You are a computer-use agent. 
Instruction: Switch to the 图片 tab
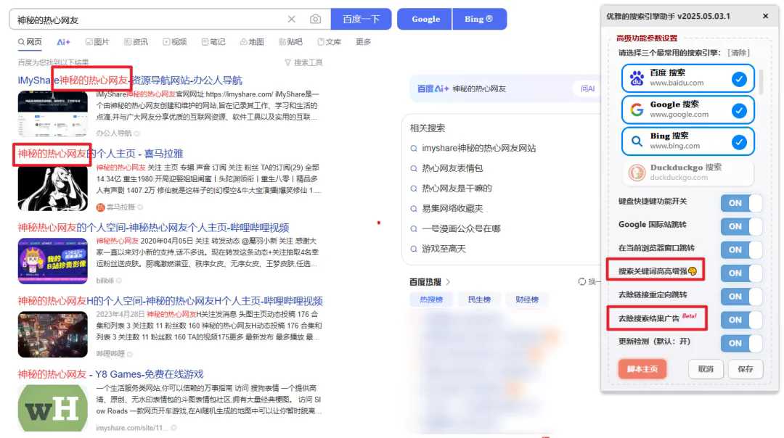pyautogui.click(x=97, y=42)
